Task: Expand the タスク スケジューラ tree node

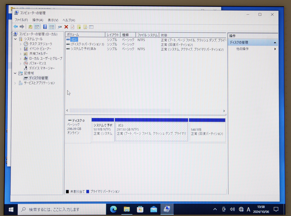Action: 21,44
